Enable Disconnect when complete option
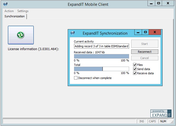 (76, 78)
